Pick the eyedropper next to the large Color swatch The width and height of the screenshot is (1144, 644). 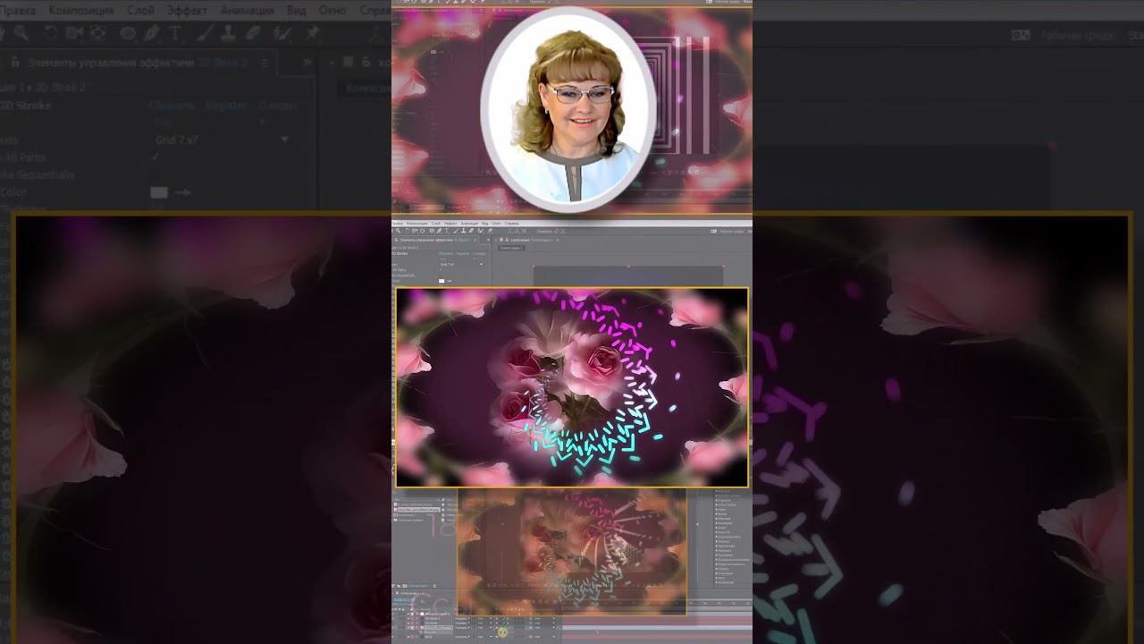click(182, 192)
